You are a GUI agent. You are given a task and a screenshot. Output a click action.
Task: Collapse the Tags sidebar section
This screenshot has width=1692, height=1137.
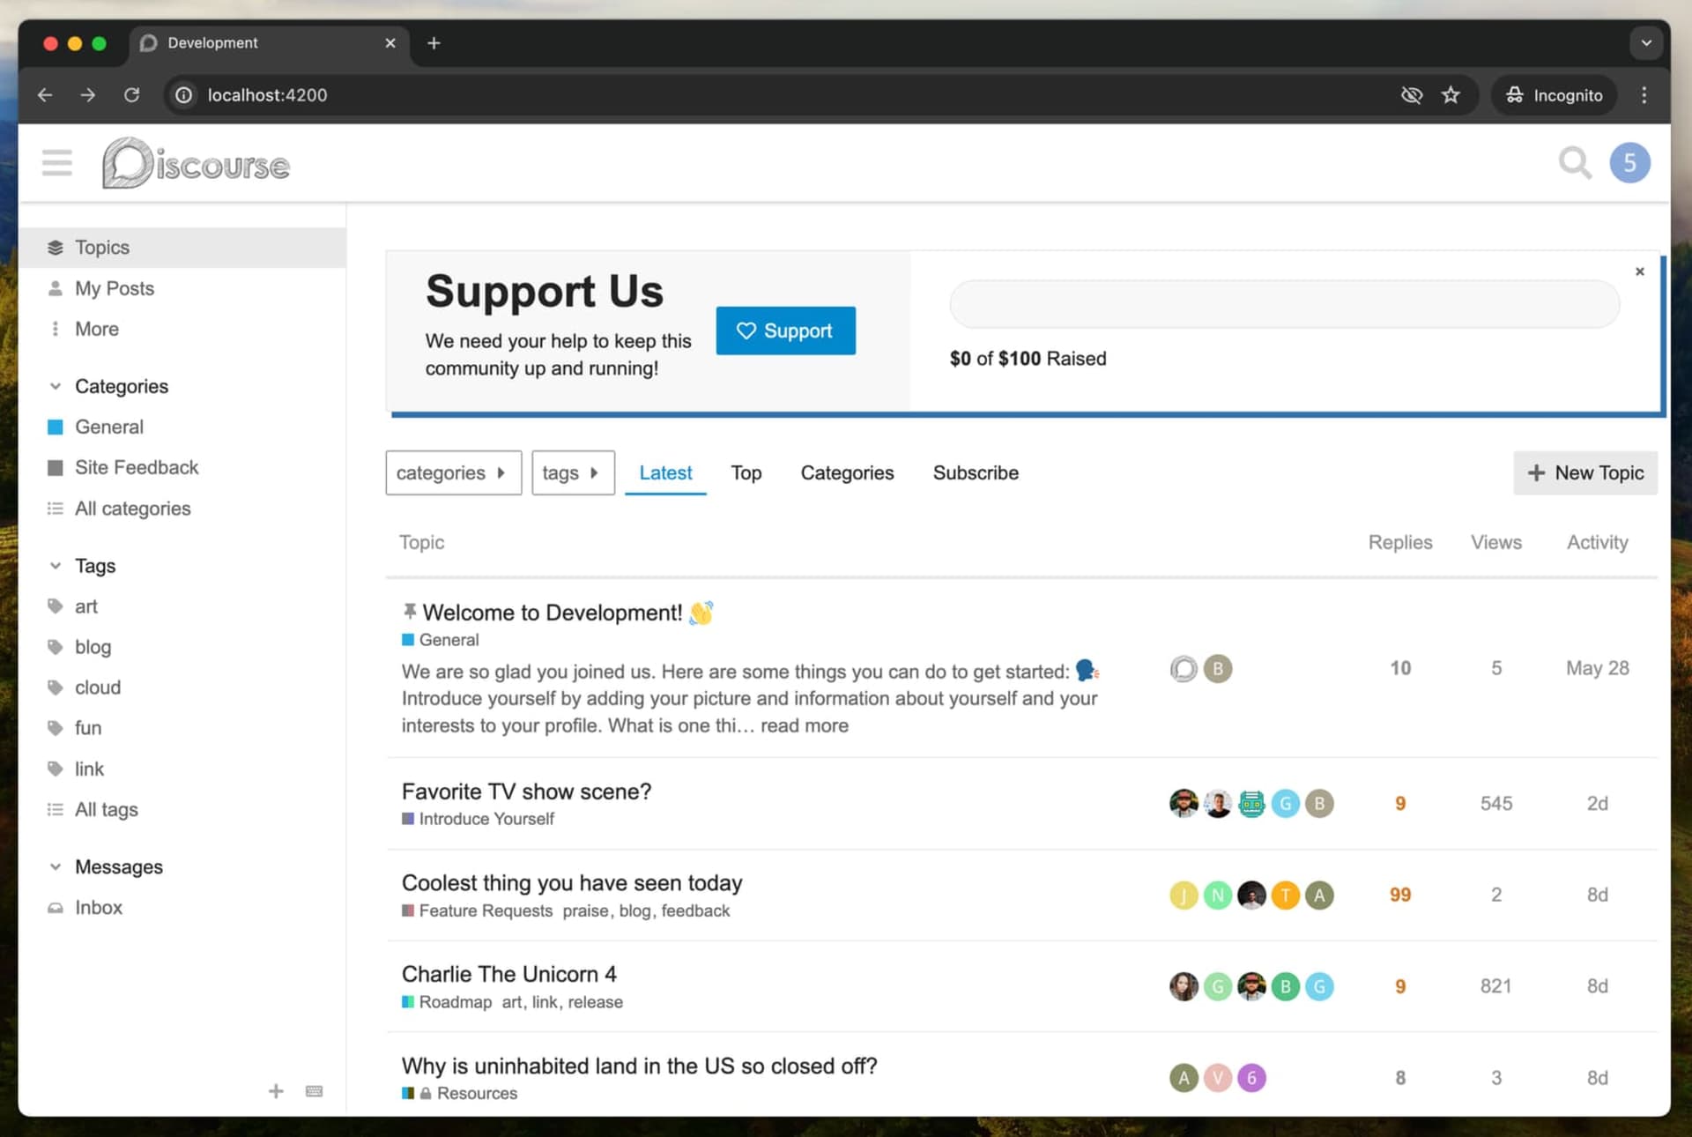(x=56, y=566)
